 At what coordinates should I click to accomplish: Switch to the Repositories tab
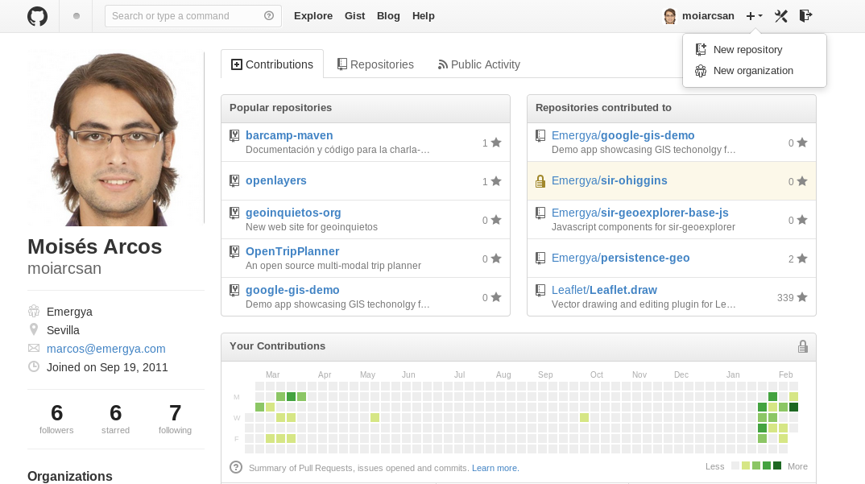click(375, 64)
